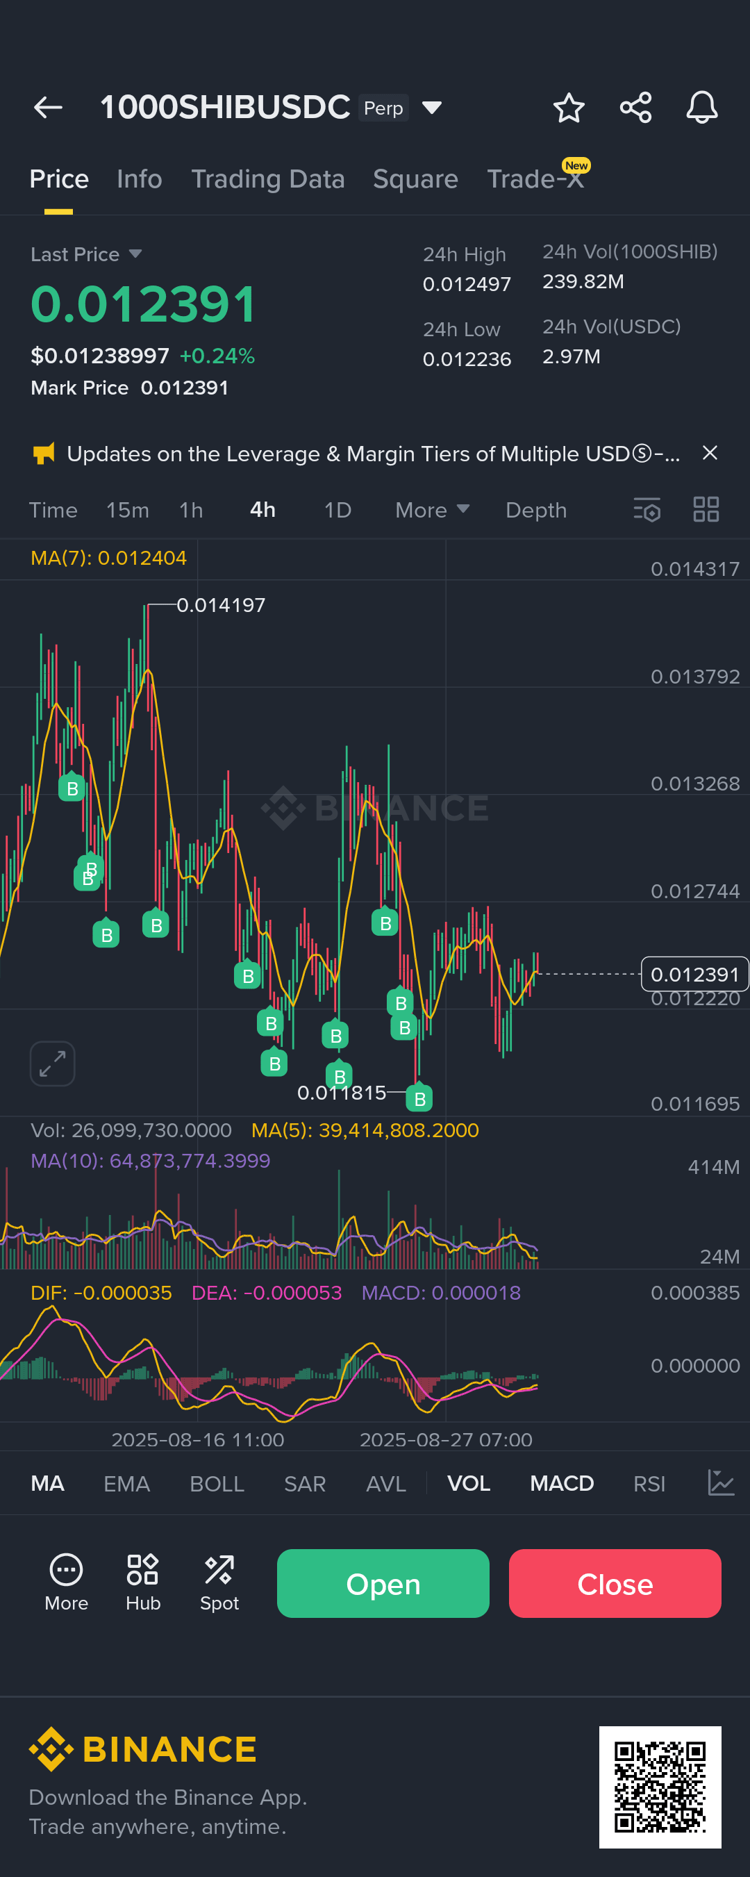The image size is (750, 1877).
Task: Tap the Perp contract label
Action: pyautogui.click(x=383, y=108)
